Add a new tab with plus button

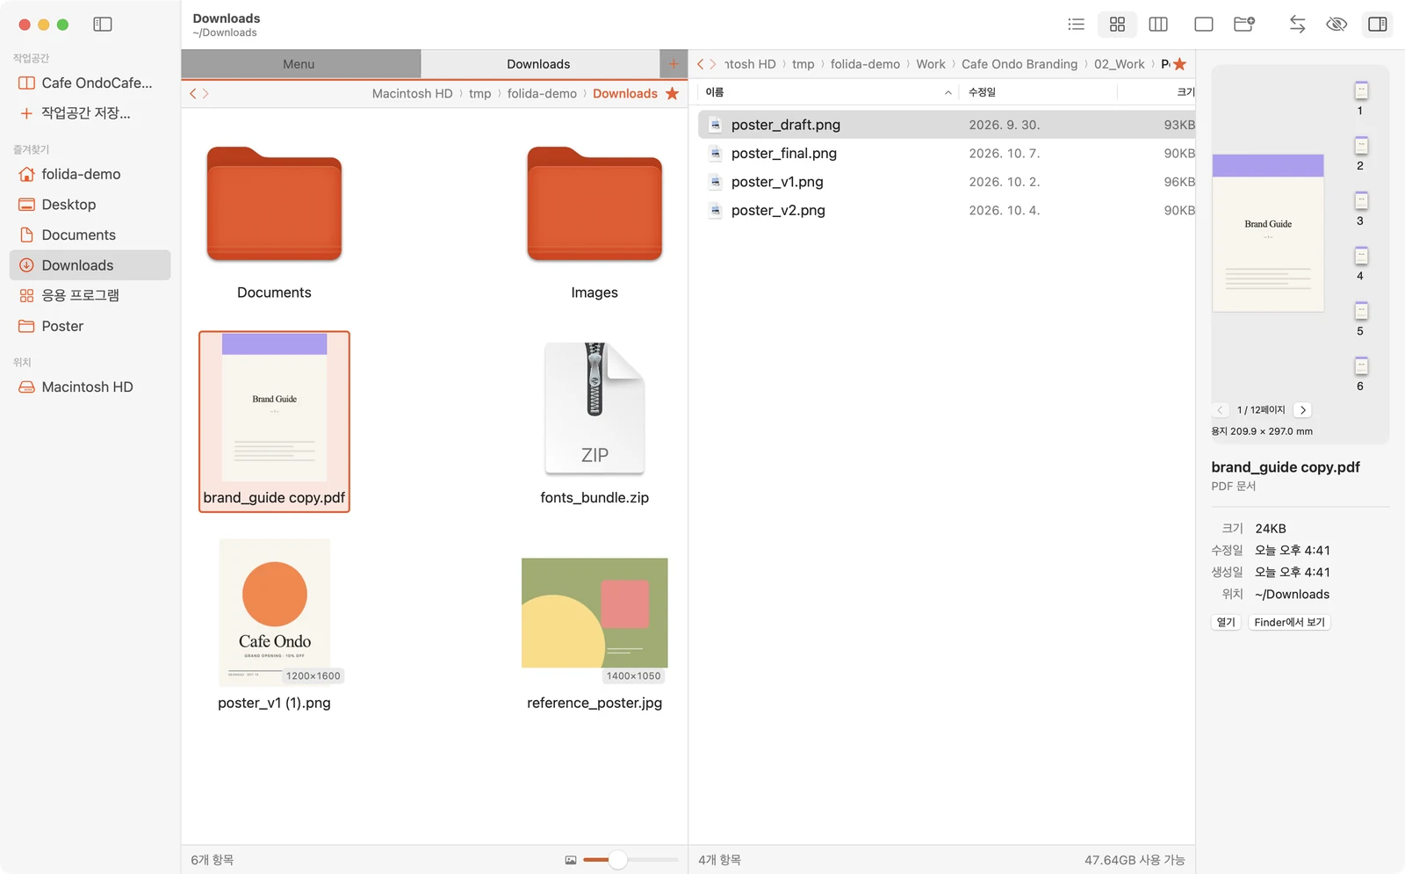click(674, 64)
